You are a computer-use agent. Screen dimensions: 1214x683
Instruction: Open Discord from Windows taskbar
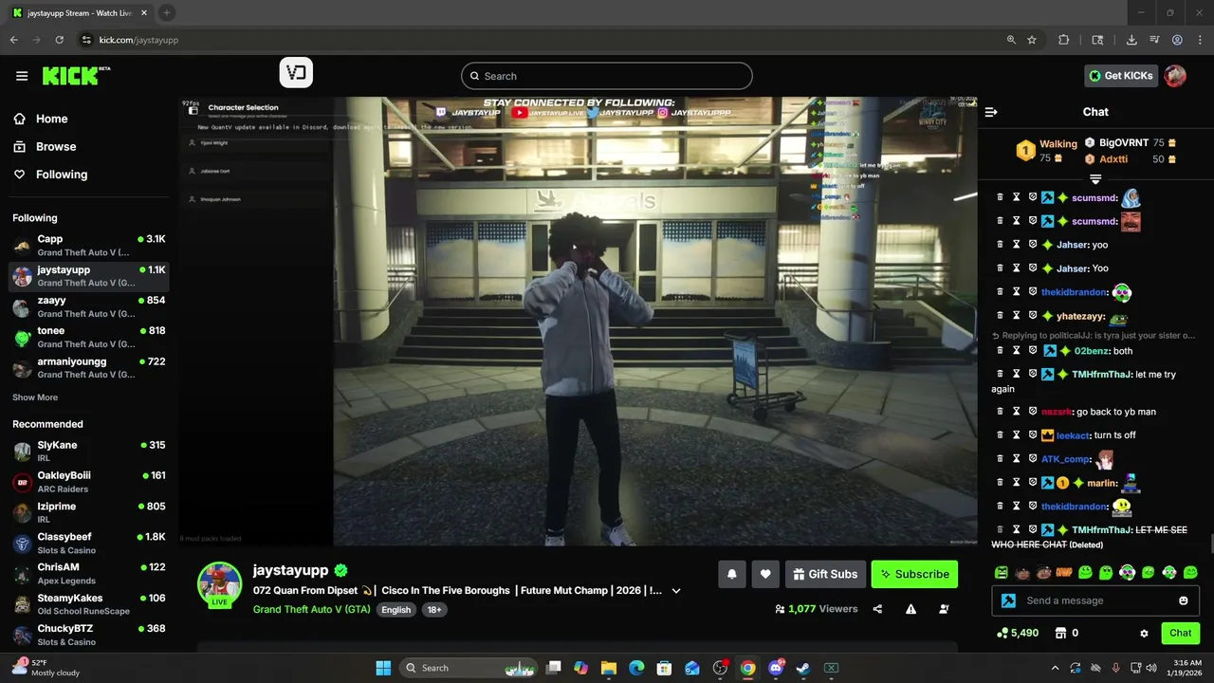(x=776, y=668)
